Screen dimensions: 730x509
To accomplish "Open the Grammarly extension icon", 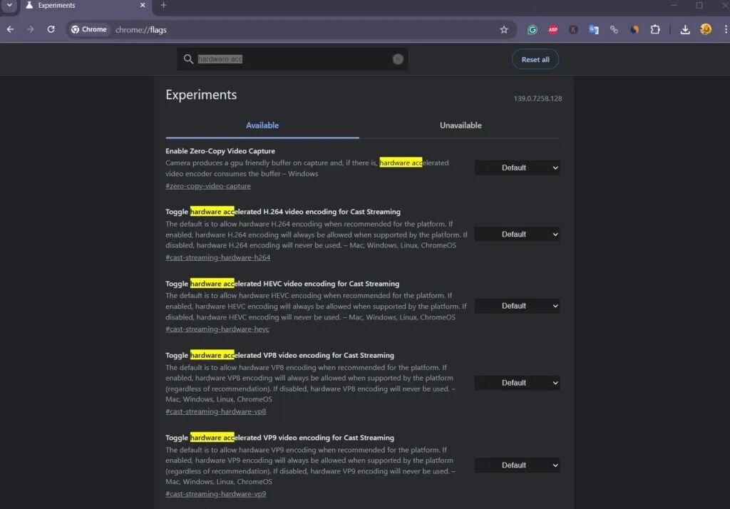I will point(532,30).
